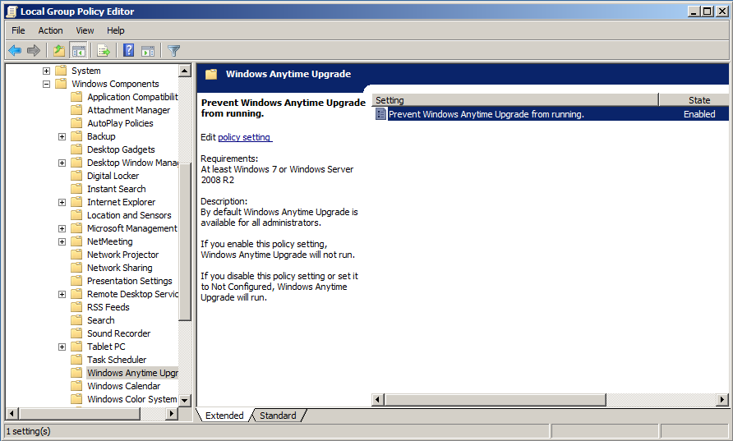
Task: Open the policy setting link
Action: tap(244, 137)
